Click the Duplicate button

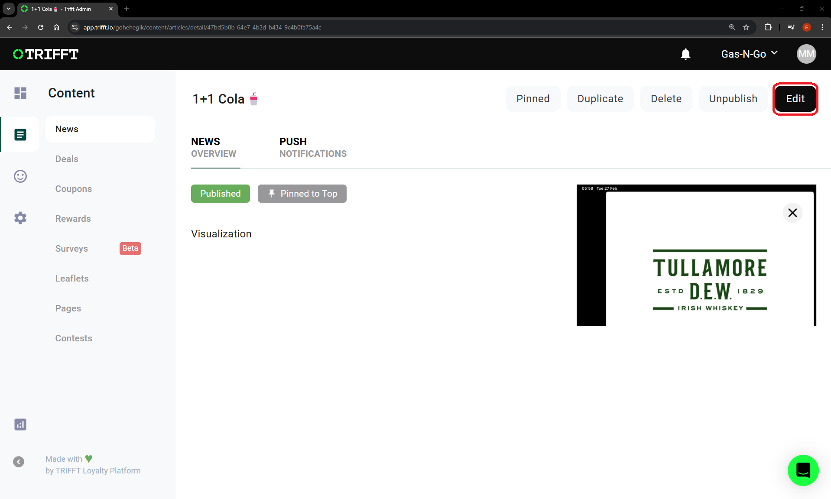600,99
